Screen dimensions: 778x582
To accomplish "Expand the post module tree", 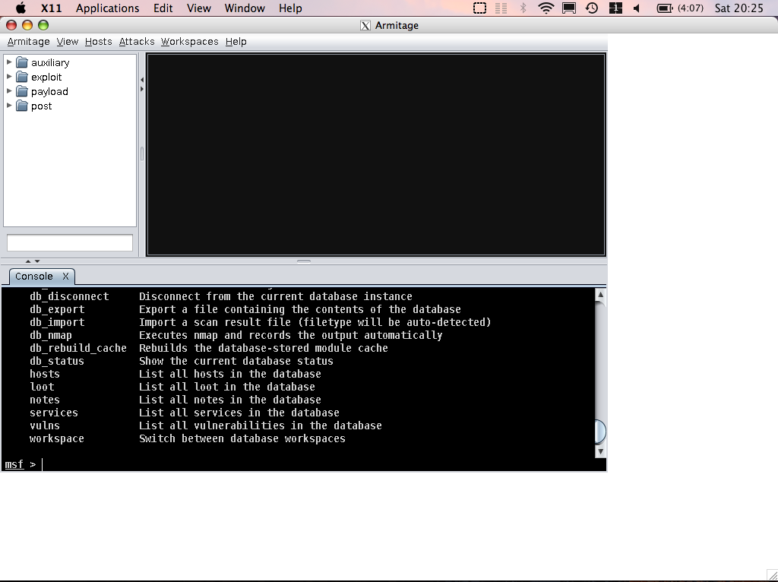I will coord(9,105).
